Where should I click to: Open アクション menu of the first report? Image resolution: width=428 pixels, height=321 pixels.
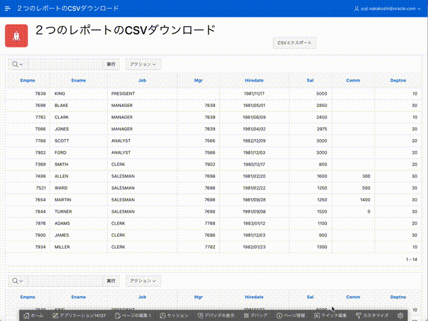(143, 64)
